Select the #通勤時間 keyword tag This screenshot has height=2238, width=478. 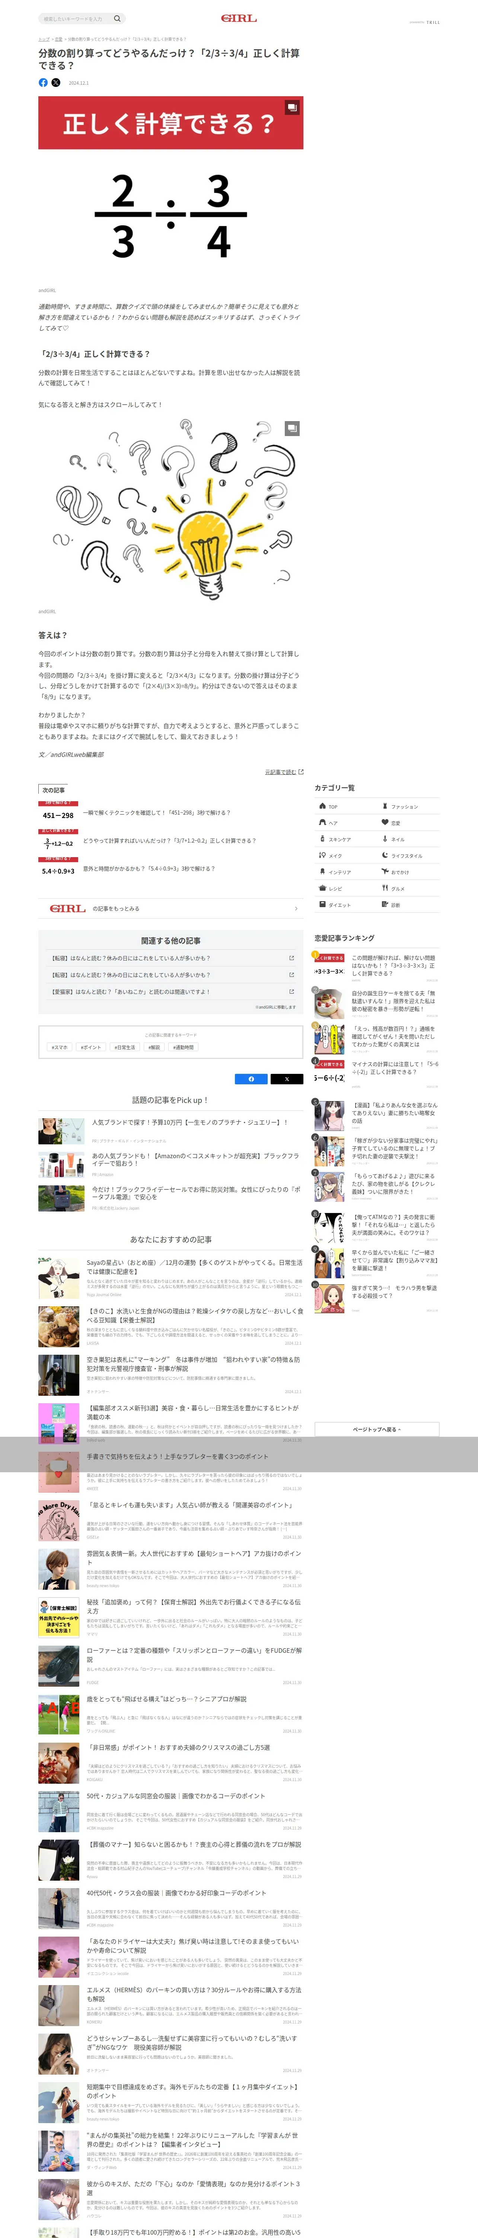coord(183,1048)
